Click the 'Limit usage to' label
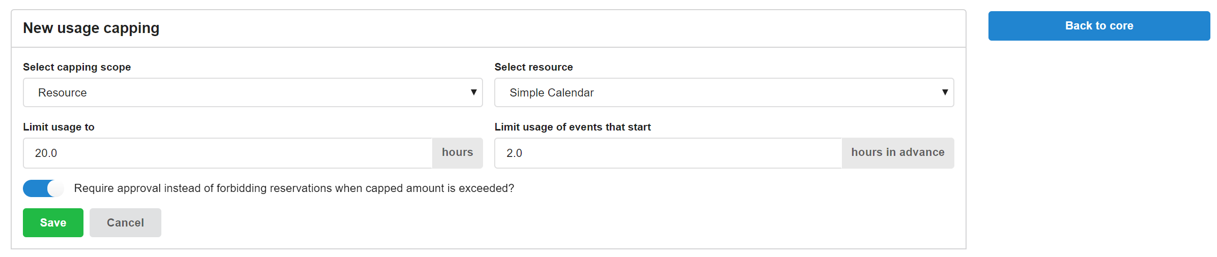 coord(59,127)
